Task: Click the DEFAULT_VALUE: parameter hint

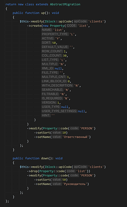Action: (x=55, y=47)
